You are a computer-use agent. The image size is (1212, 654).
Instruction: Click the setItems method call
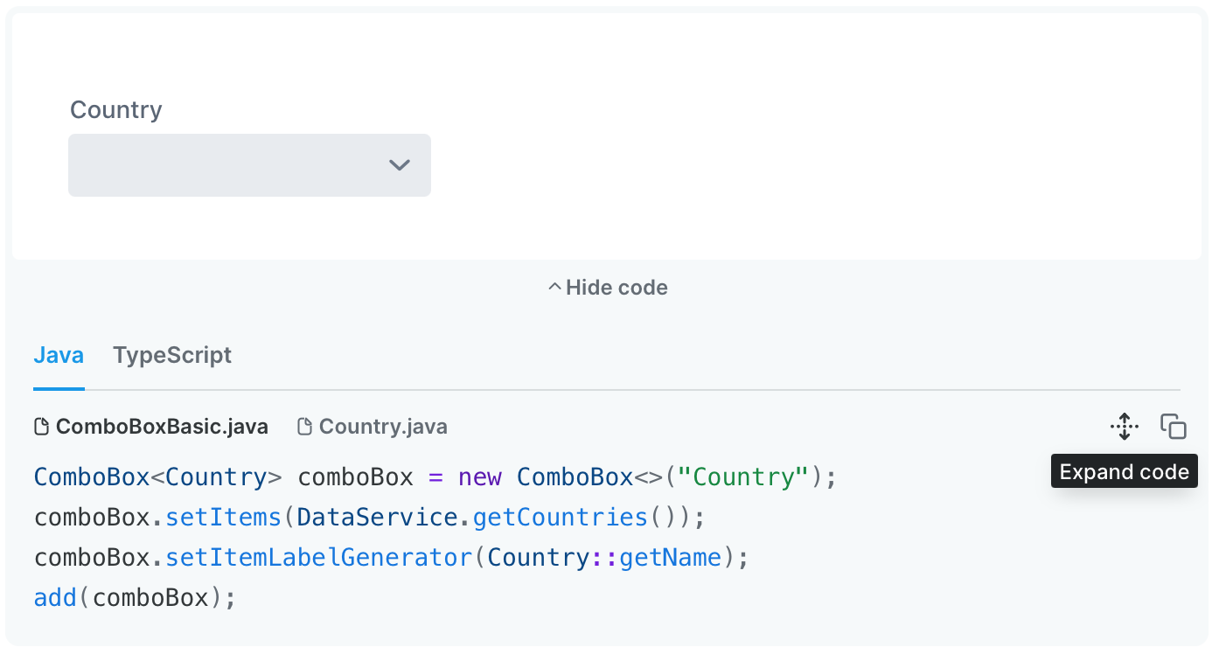[x=224, y=518]
